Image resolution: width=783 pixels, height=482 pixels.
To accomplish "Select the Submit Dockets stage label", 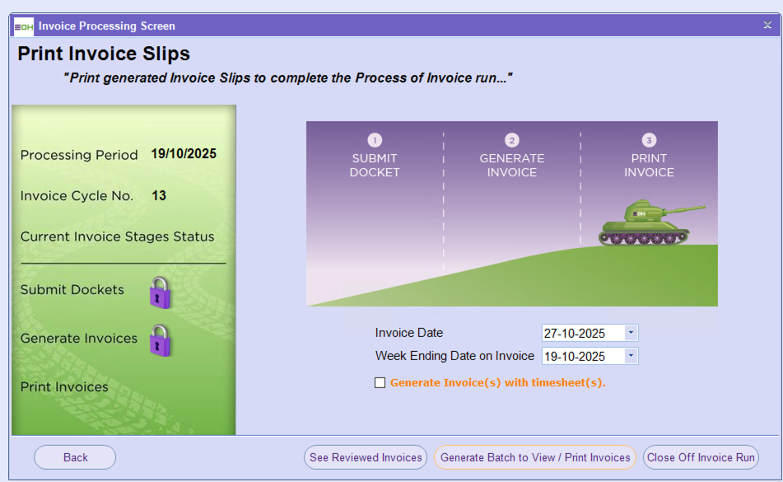I will [x=72, y=289].
